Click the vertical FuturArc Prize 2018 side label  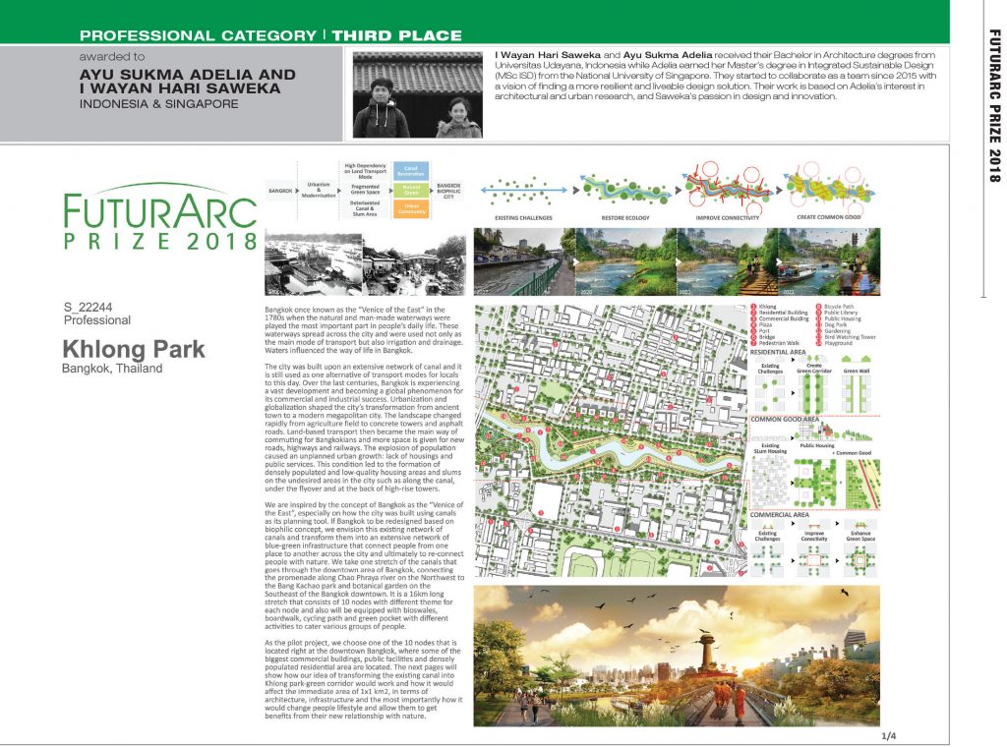[x=994, y=105]
